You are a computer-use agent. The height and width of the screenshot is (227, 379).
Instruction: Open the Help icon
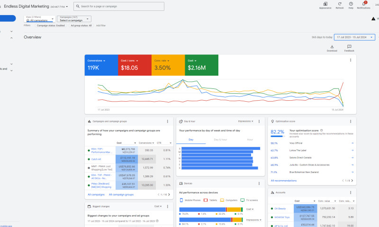351,5
